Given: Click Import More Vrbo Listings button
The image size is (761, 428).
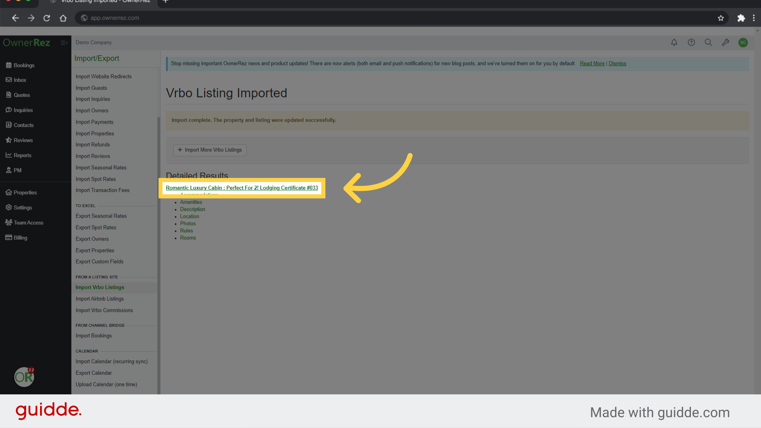Looking at the screenshot, I should pos(210,150).
